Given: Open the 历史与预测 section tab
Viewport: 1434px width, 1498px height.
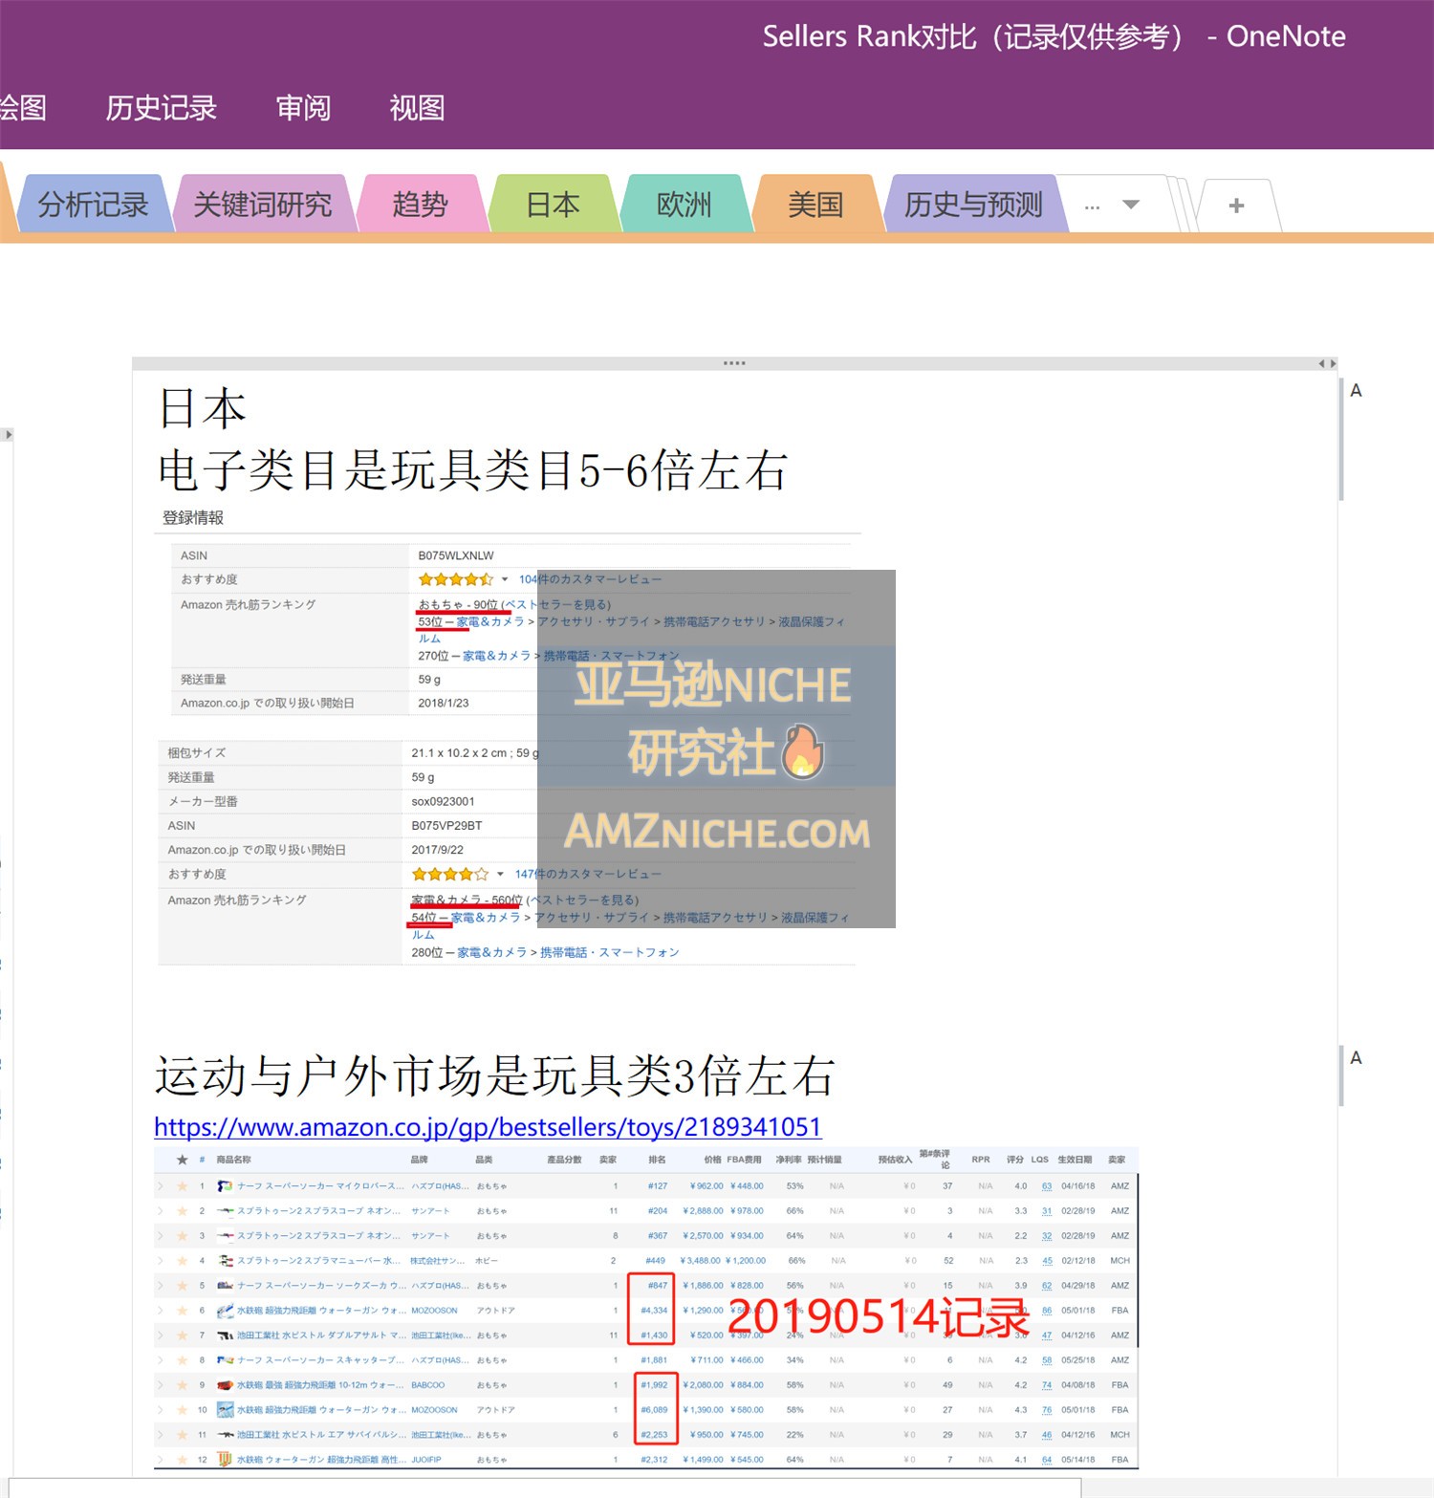Looking at the screenshot, I should (972, 204).
